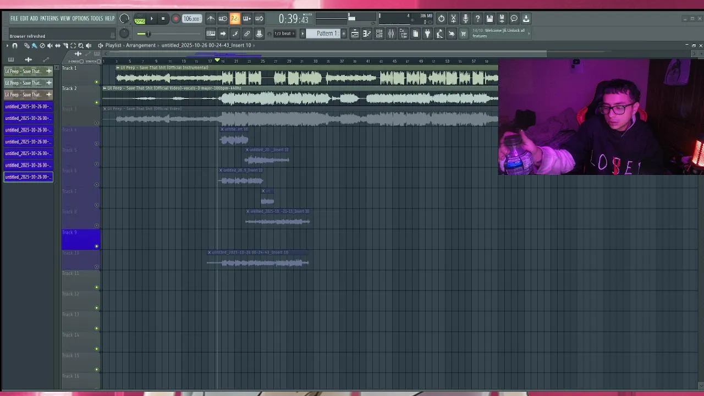Image resolution: width=704 pixels, height=396 pixels.
Task: Open the shopping cart content library
Action: click(x=464, y=34)
